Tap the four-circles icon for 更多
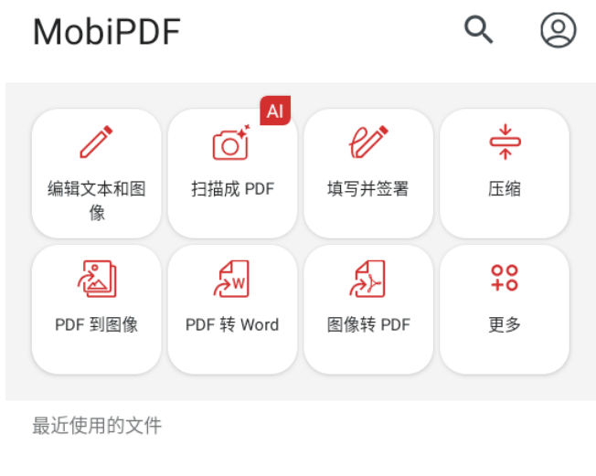Image resolution: width=596 pixels, height=476 pixels. (505, 278)
